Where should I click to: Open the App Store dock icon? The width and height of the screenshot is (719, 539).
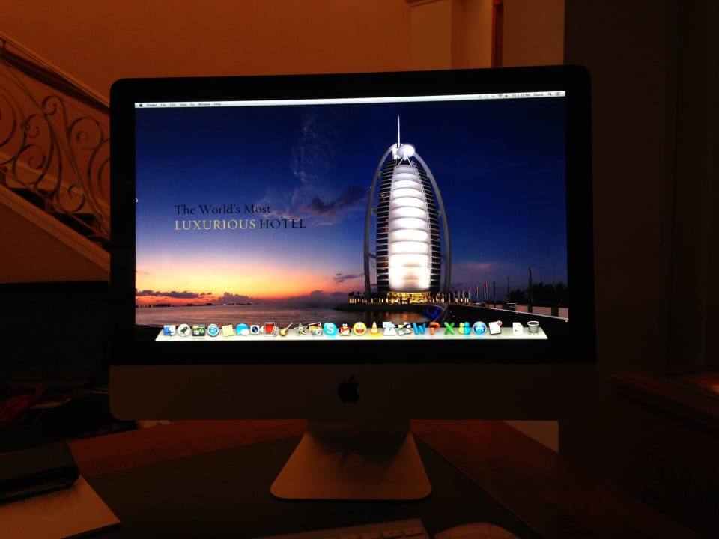click(479, 329)
